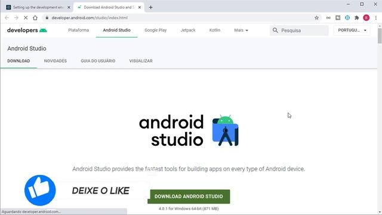
Task: Click the first extension icon after the star
Action: click(328, 18)
